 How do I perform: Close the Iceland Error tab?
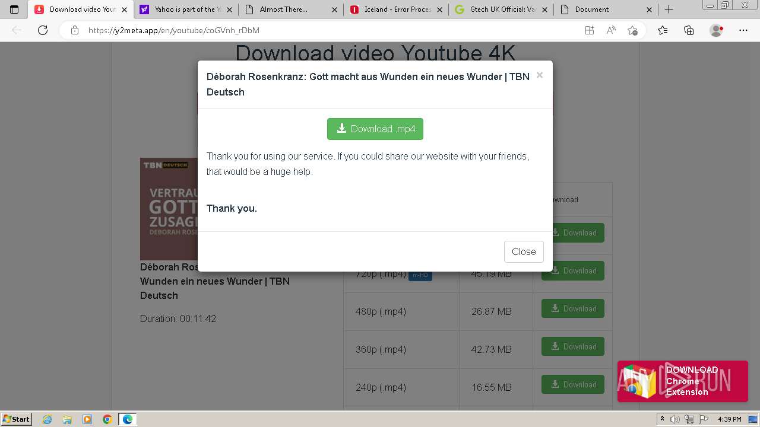[439, 9]
